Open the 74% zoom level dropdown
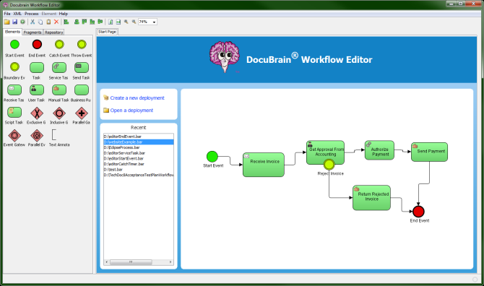 click(147, 22)
